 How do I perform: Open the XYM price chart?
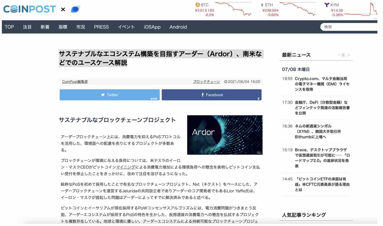pyautogui.click(x=361, y=9)
